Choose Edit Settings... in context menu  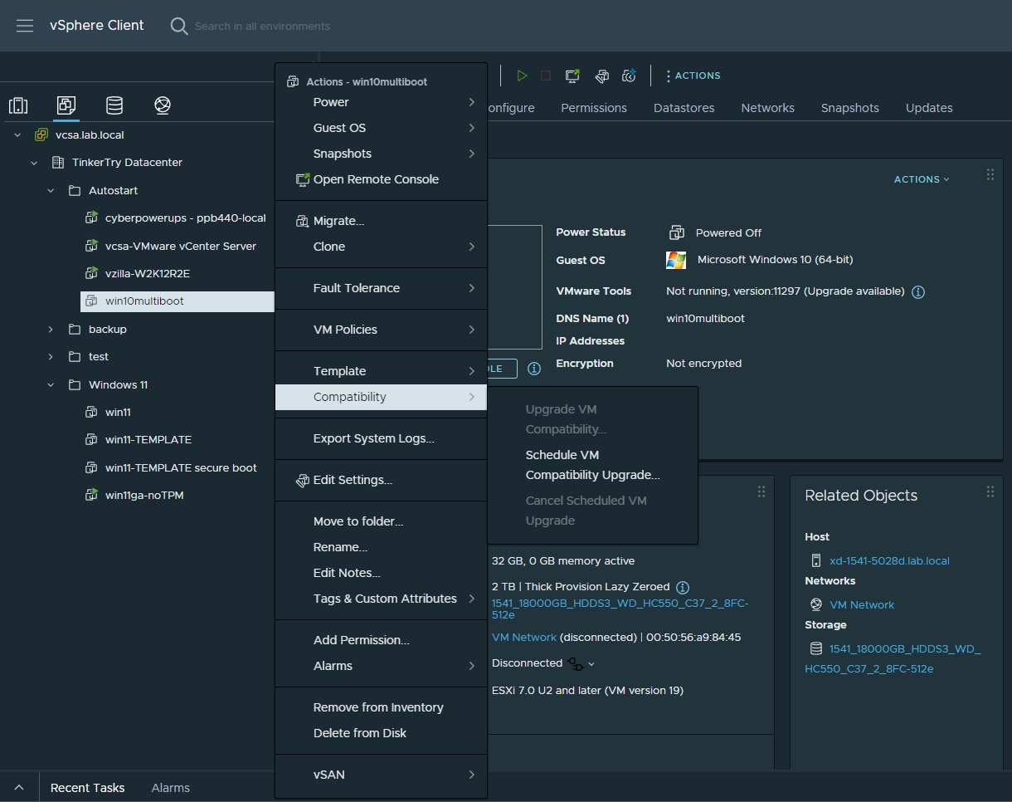pyautogui.click(x=381, y=480)
